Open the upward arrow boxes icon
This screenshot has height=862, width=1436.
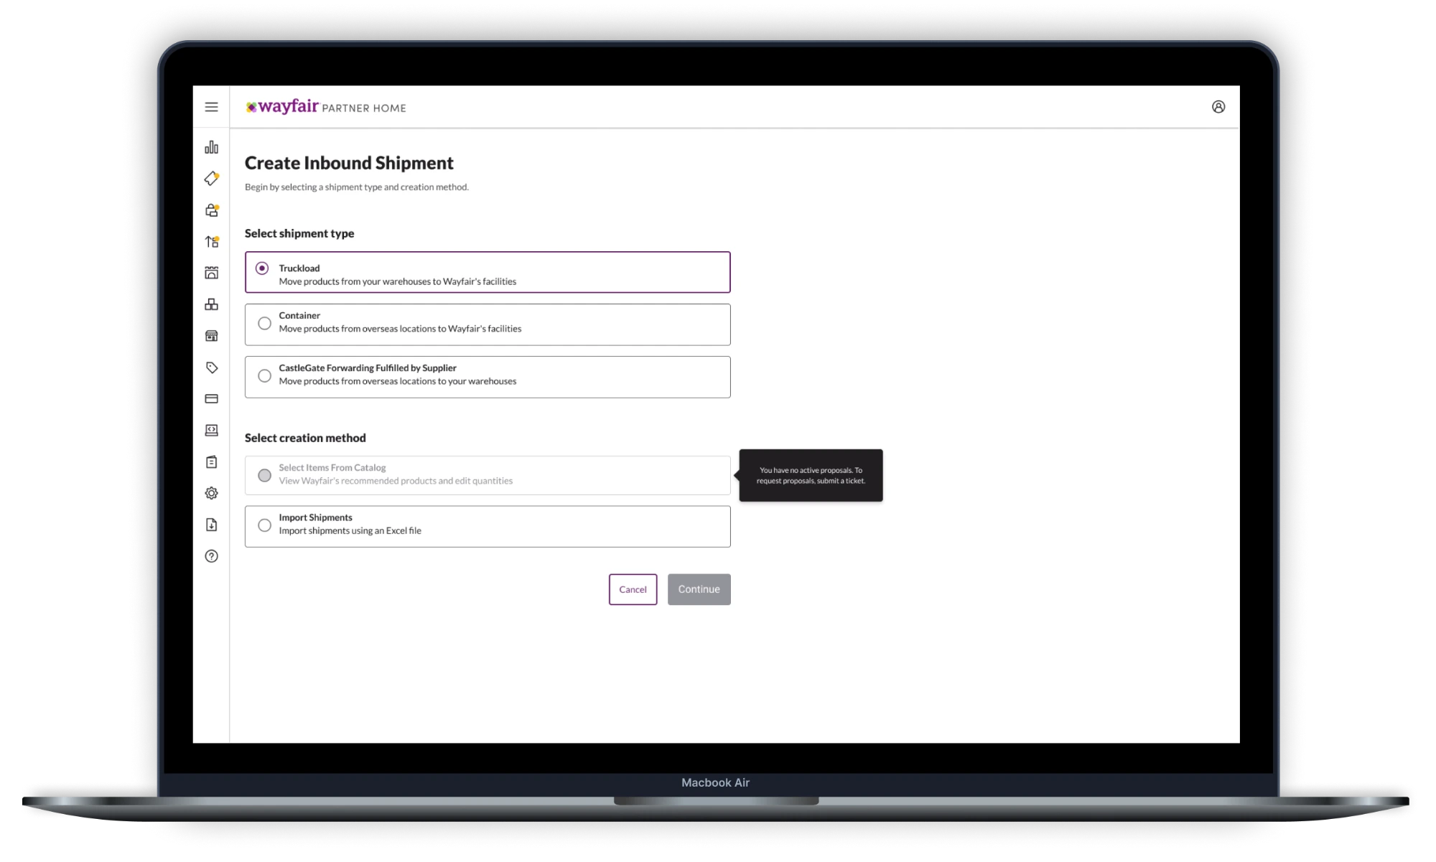point(211,242)
